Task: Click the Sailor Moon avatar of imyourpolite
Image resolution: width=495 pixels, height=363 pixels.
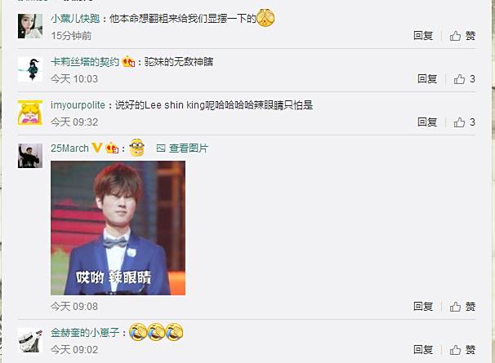Action: [30, 113]
